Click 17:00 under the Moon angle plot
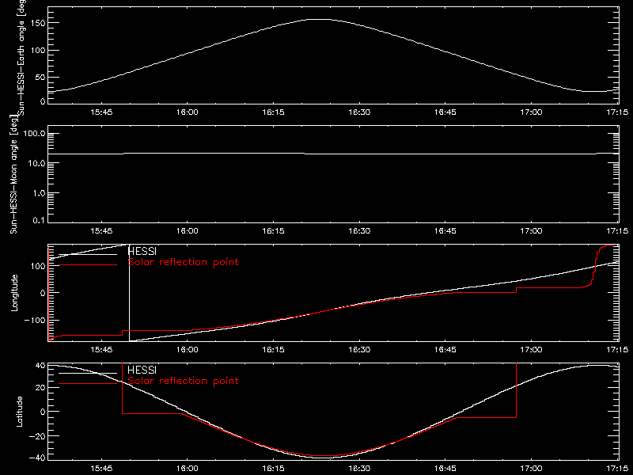The height and width of the screenshot is (475, 633). (531, 231)
